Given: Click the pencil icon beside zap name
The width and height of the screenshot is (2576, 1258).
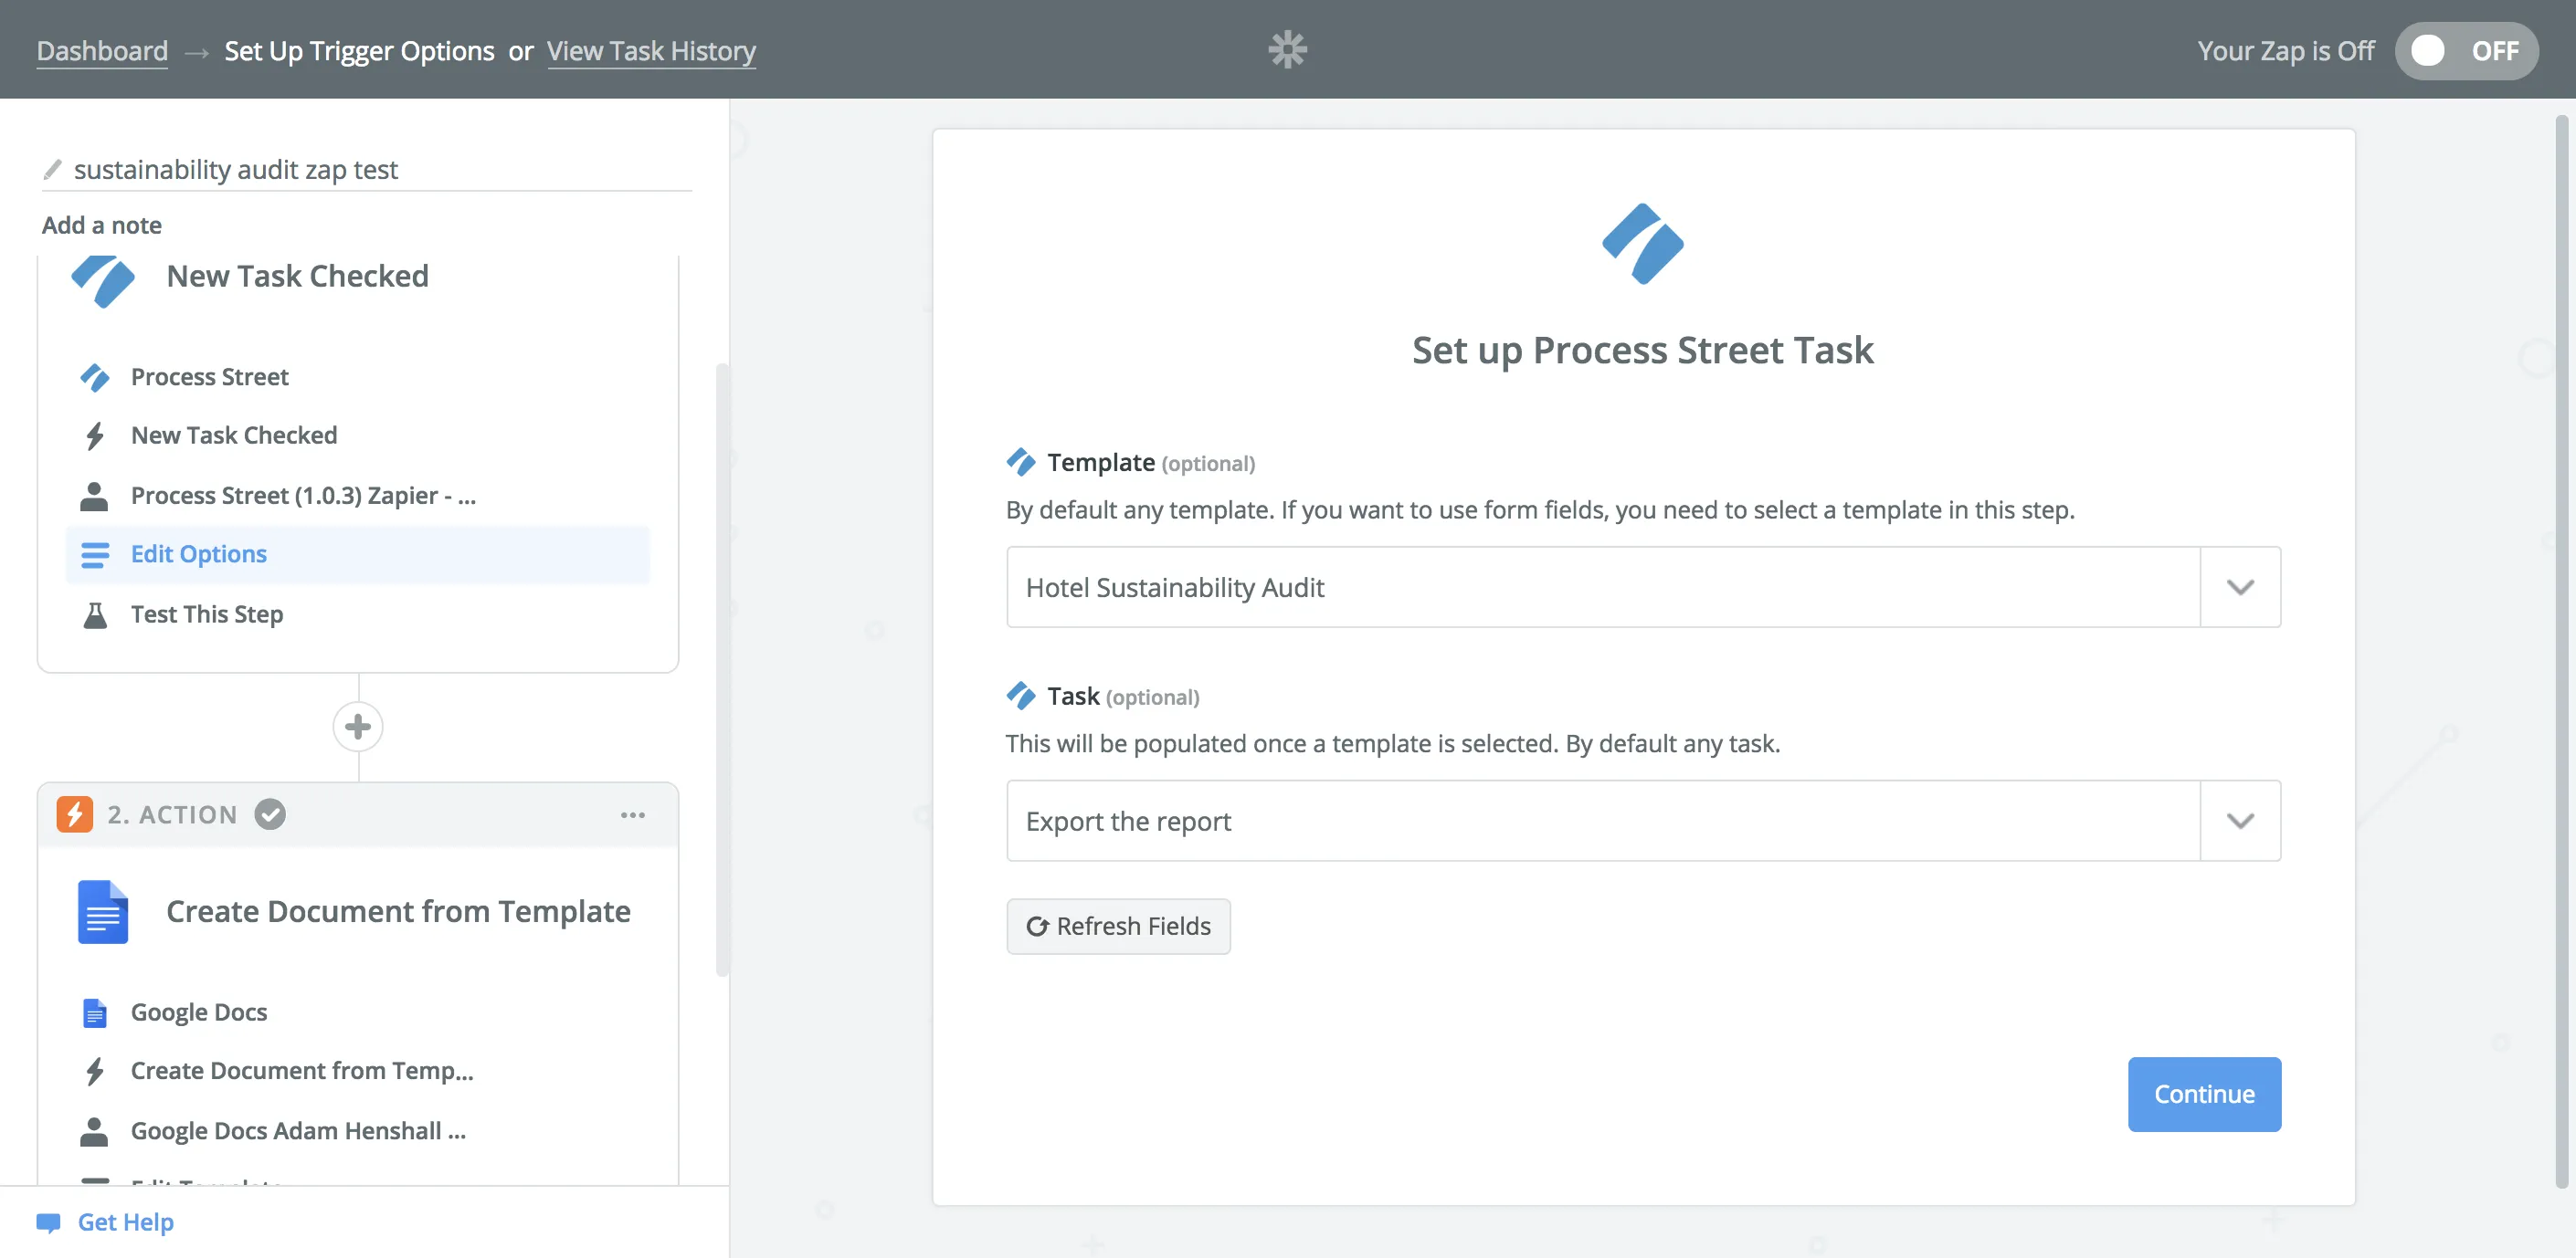Looking at the screenshot, I should click(52, 169).
